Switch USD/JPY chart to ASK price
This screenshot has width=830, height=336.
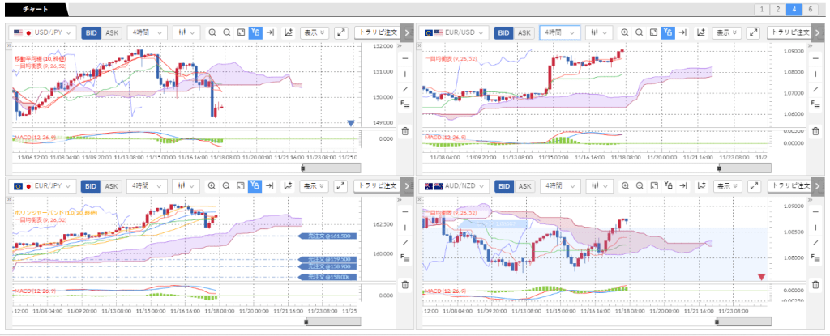(x=112, y=32)
